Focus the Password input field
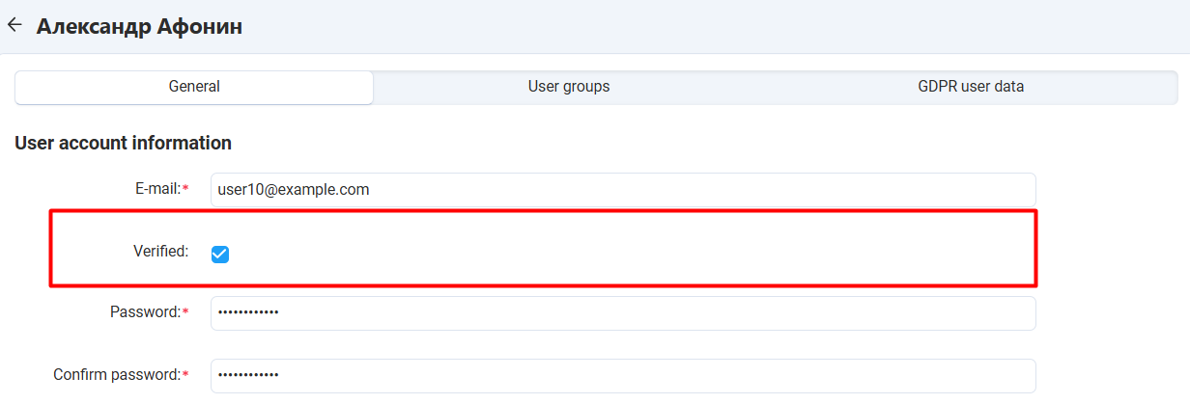This screenshot has width=1190, height=404. coord(622,313)
